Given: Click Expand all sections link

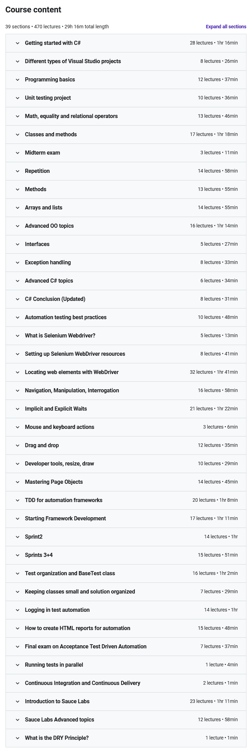Looking at the screenshot, I should pyautogui.click(x=226, y=27).
